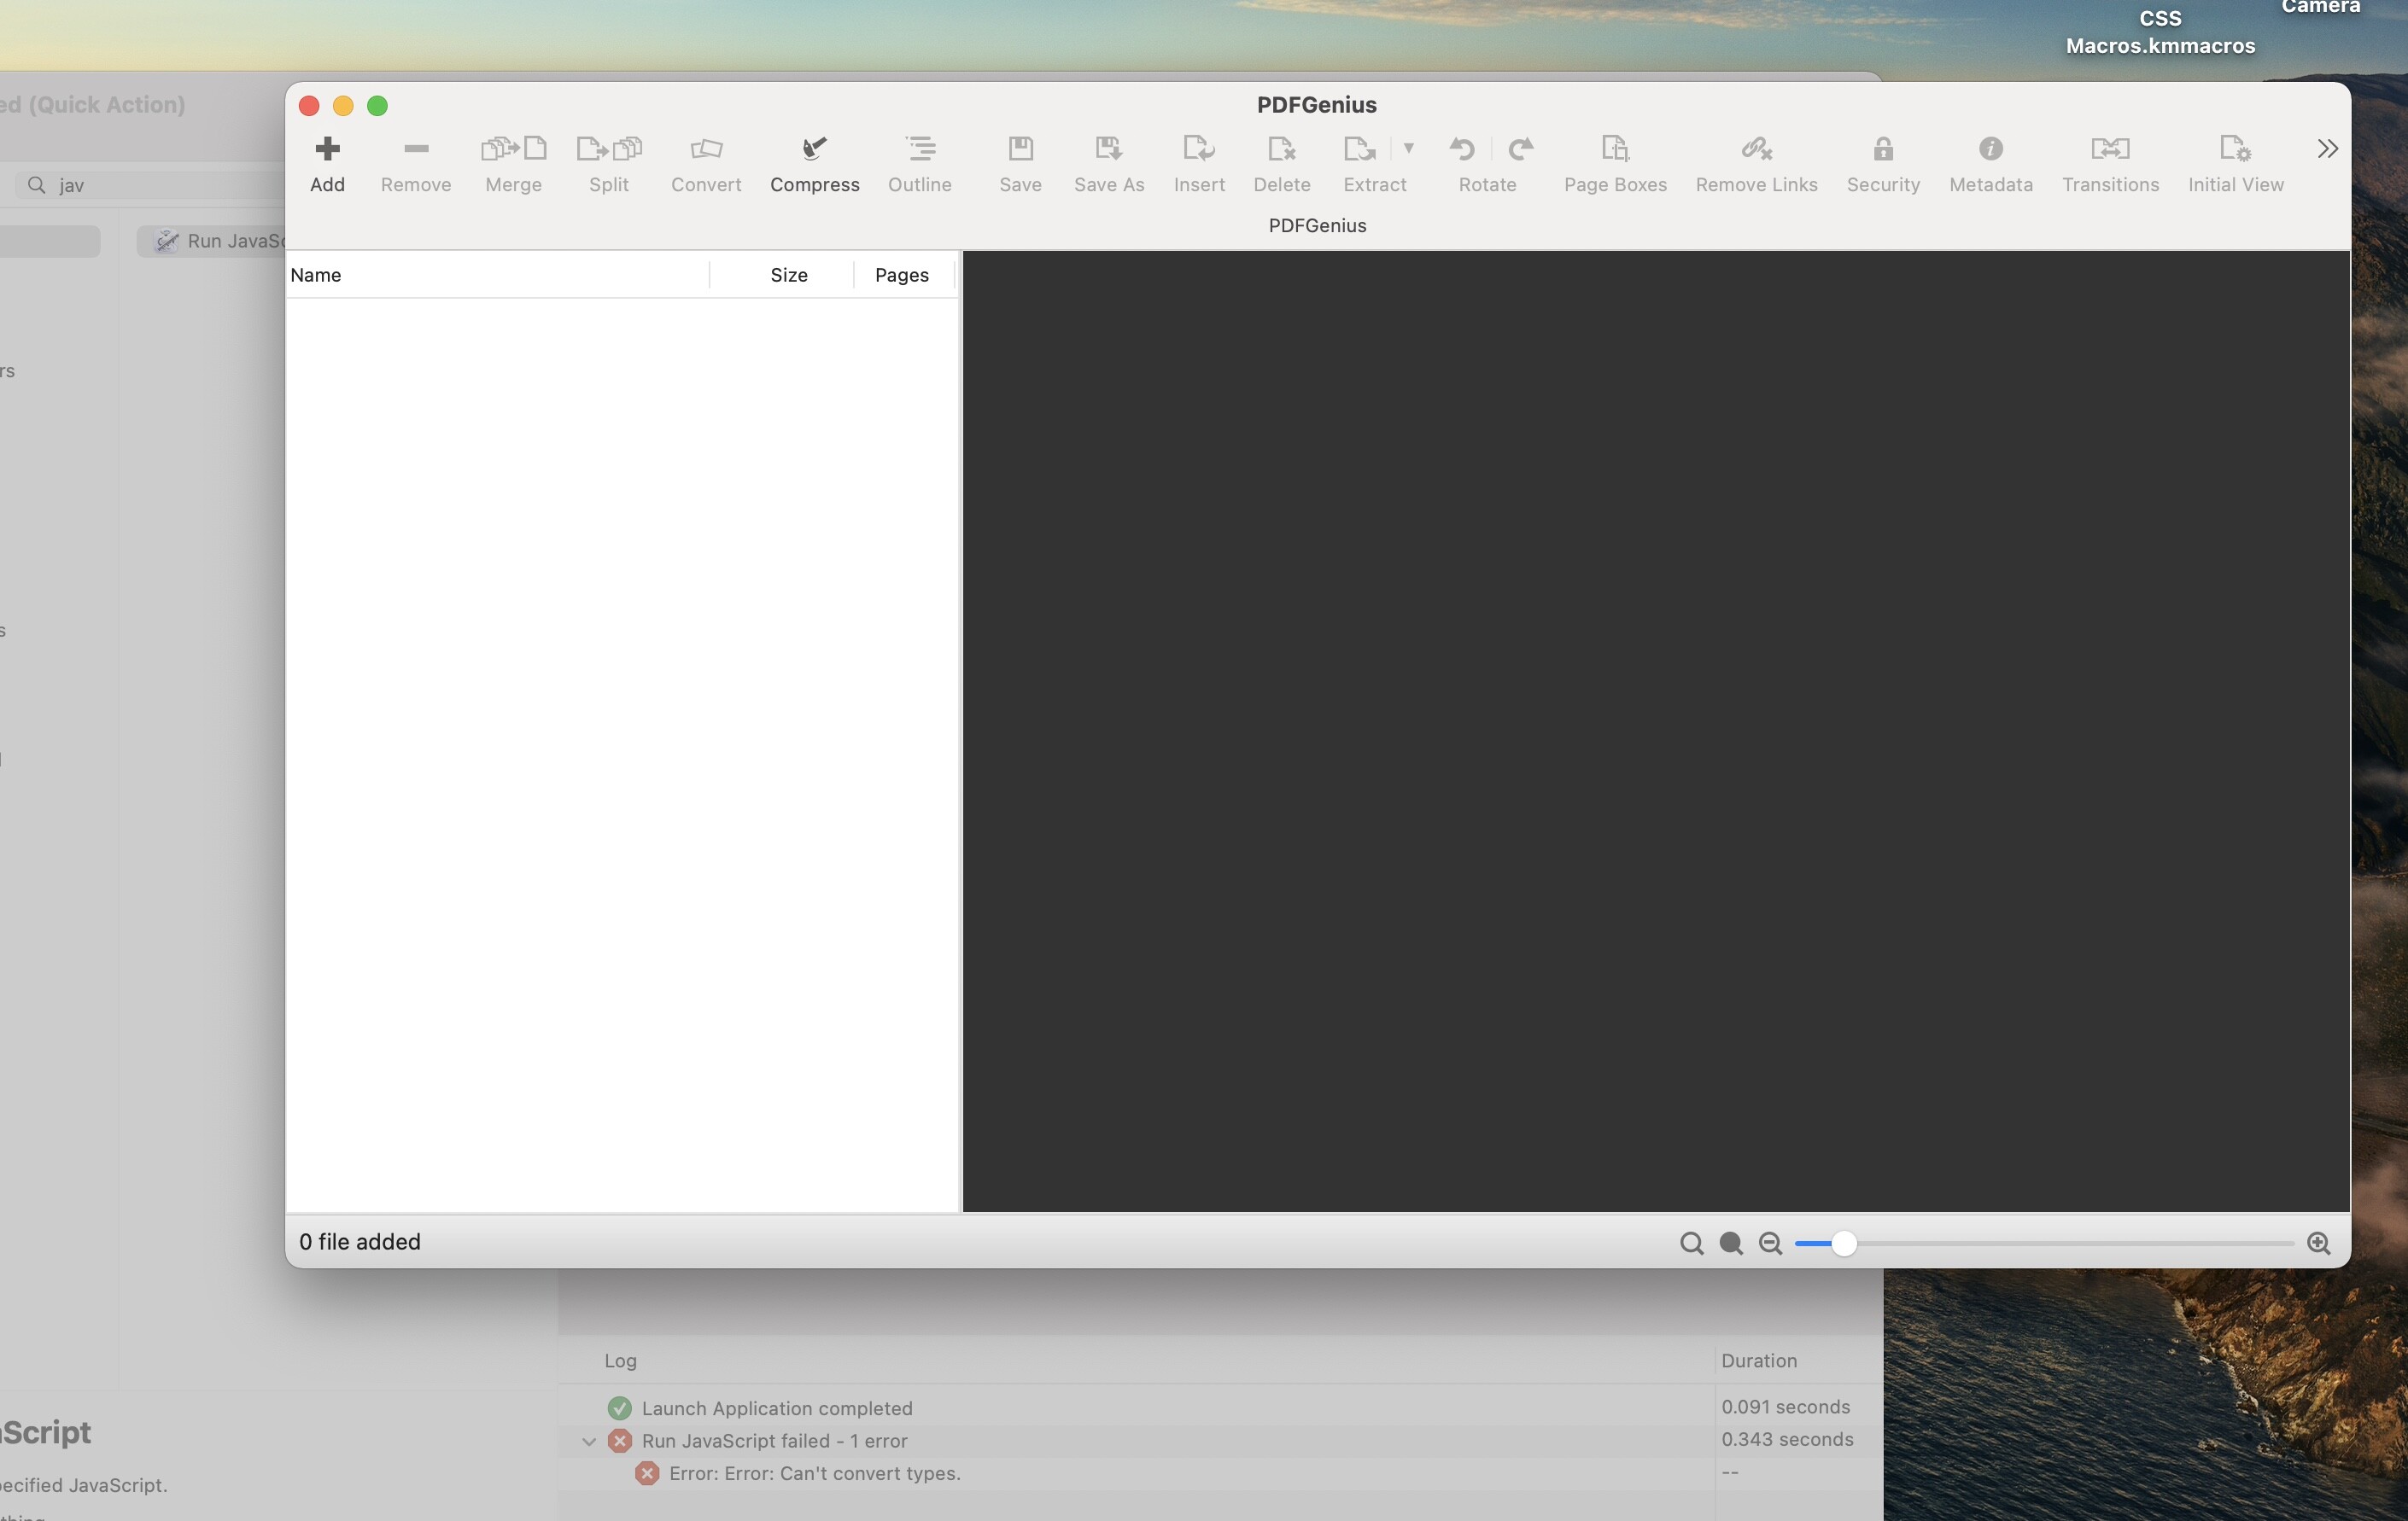Click the zoom out magnifier icon

point(1771,1244)
